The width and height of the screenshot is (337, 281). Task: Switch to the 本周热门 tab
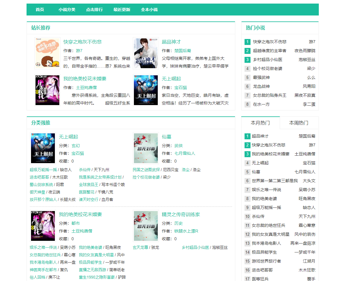pos(299,123)
